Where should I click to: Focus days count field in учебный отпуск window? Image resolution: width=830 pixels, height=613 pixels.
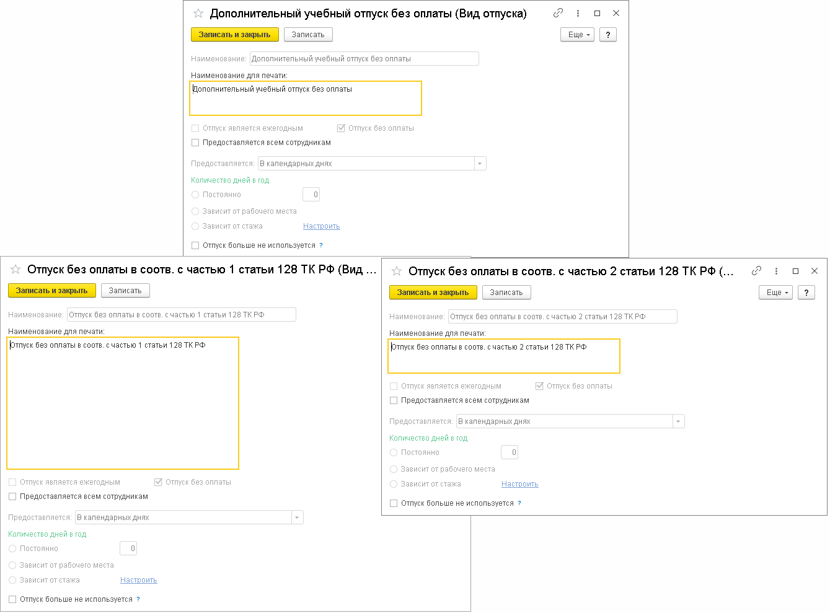(x=311, y=195)
